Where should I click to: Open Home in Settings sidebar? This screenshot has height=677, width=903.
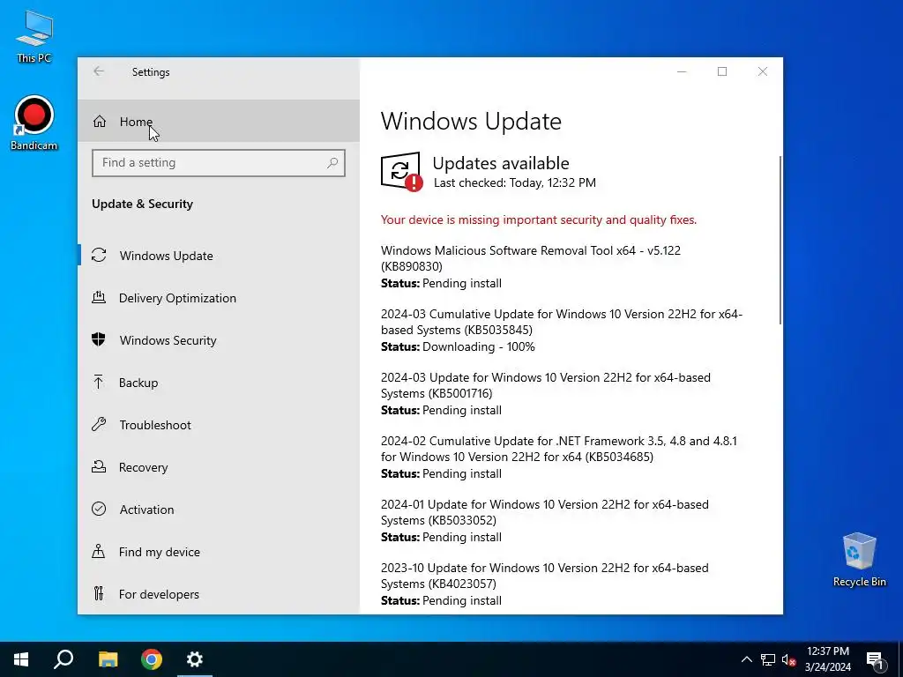pos(219,121)
